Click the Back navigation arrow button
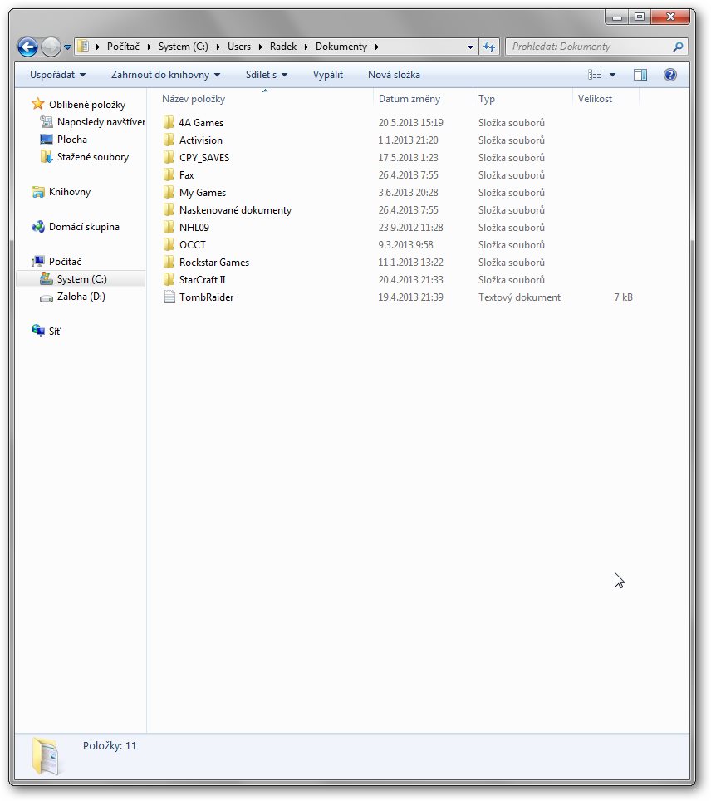 [x=27, y=47]
